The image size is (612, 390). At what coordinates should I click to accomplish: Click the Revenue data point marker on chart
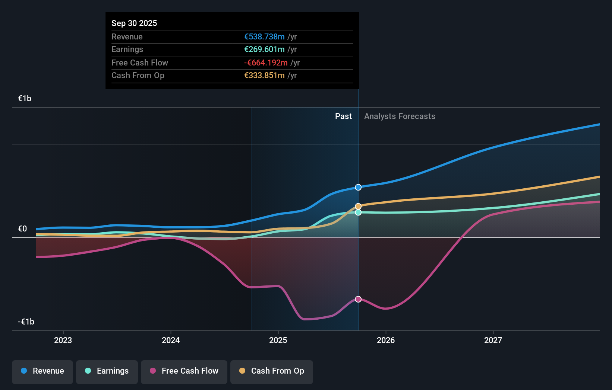pos(358,187)
